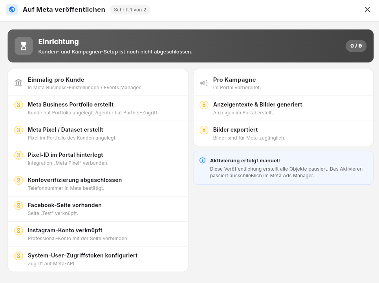This screenshot has width=379, height=283.
Task: Click text 'Seite „Test“ verknüpft.'
Action: tap(53, 213)
